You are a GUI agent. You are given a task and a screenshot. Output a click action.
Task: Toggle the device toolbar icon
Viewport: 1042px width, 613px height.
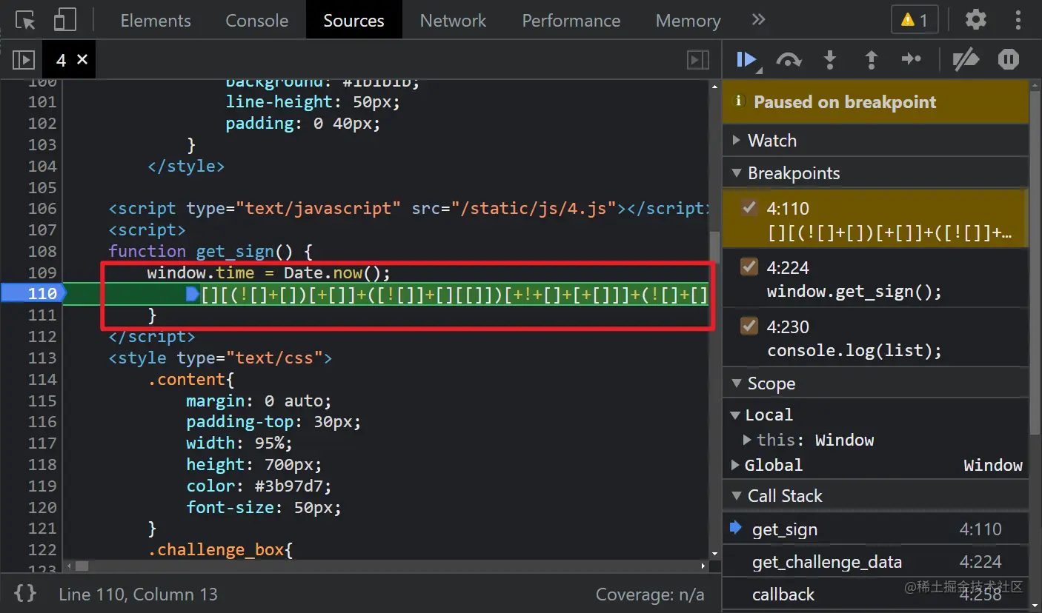65,20
